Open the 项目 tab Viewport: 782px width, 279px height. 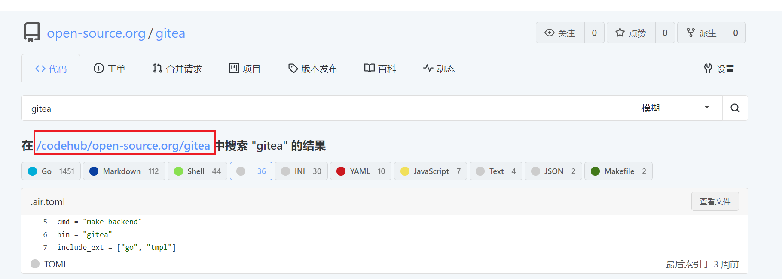point(245,69)
